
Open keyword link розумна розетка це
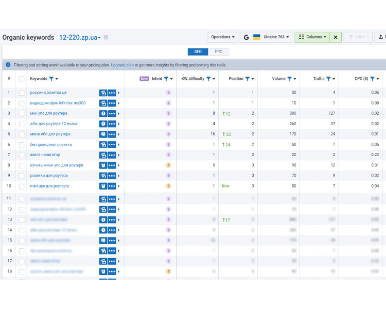(48, 92)
